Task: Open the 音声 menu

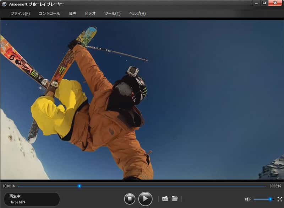Action: [72, 14]
